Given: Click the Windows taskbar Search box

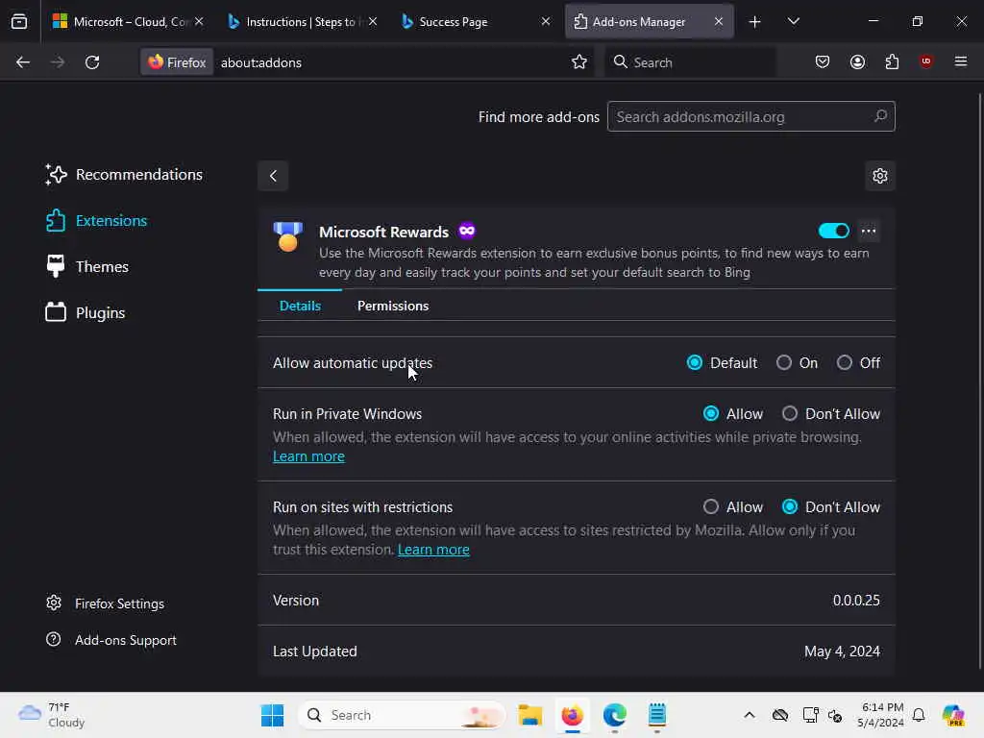Looking at the screenshot, I should (402, 715).
